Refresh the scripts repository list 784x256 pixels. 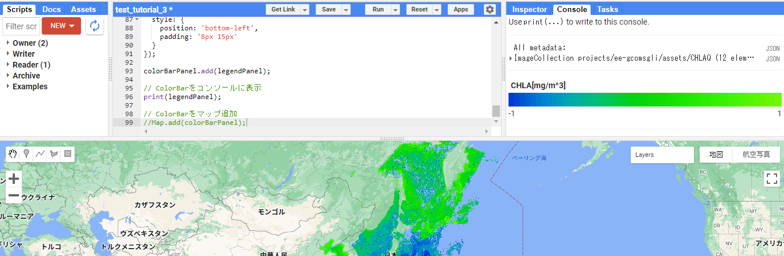click(95, 26)
